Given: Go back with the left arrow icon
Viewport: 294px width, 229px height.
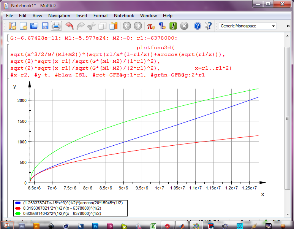Looking at the screenshot, I should pyautogui.click(x=127, y=26).
